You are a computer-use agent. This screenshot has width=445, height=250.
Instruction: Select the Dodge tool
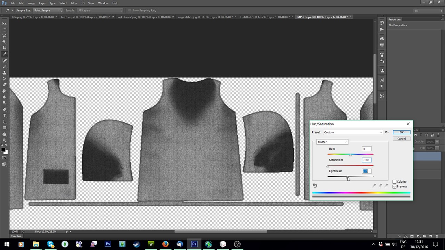[x=5, y=103]
